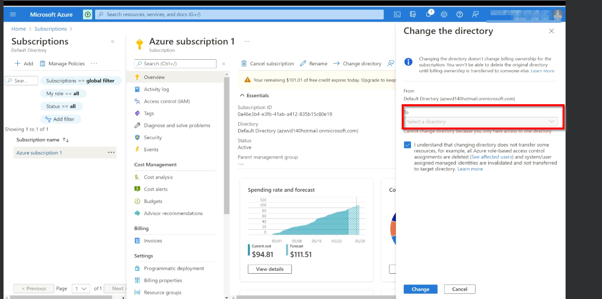602x299 pixels.
Task: Open the hamburger portal menu
Action: 13,14
